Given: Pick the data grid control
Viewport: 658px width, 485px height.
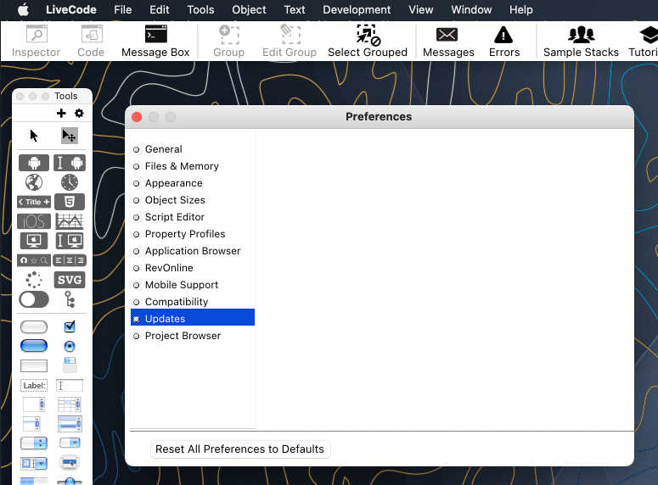Looking at the screenshot, I should pyautogui.click(x=70, y=424).
